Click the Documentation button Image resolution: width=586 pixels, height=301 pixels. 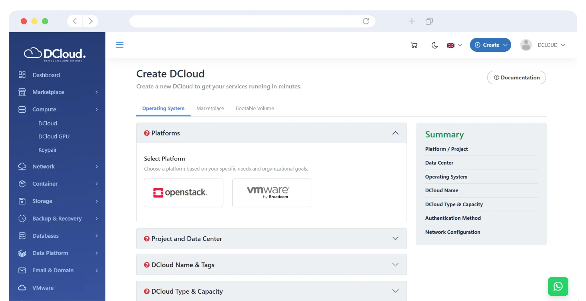tap(516, 78)
